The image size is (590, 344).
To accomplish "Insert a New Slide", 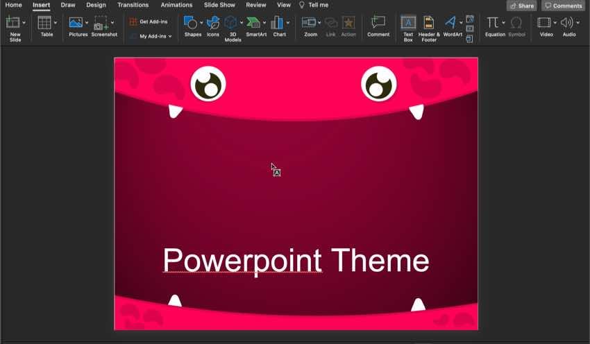I will click(12, 23).
